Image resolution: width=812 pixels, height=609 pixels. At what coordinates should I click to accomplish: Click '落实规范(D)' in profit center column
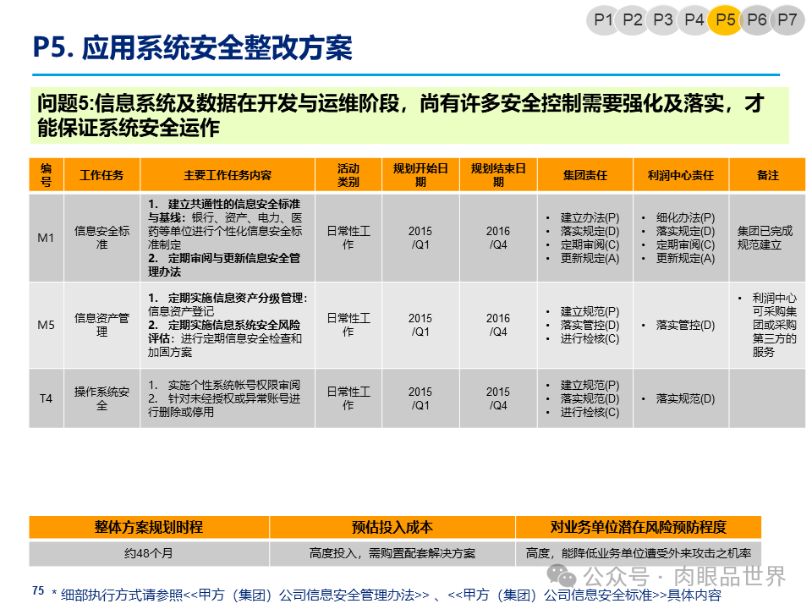686,398
